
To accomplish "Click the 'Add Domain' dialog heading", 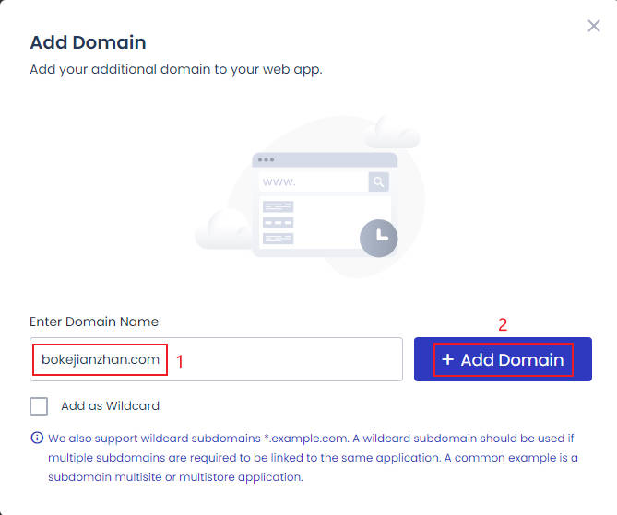I will [x=88, y=42].
